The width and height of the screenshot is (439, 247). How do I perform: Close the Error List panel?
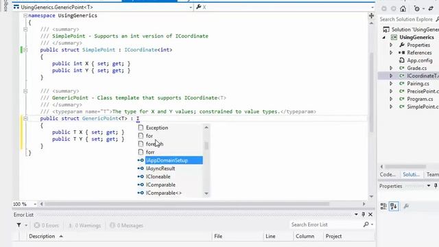click(x=370, y=215)
